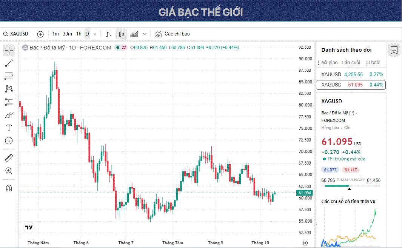402x248 pixels.
Task: Expand the time interval dropdown arrow
Action: click(x=95, y=34)
